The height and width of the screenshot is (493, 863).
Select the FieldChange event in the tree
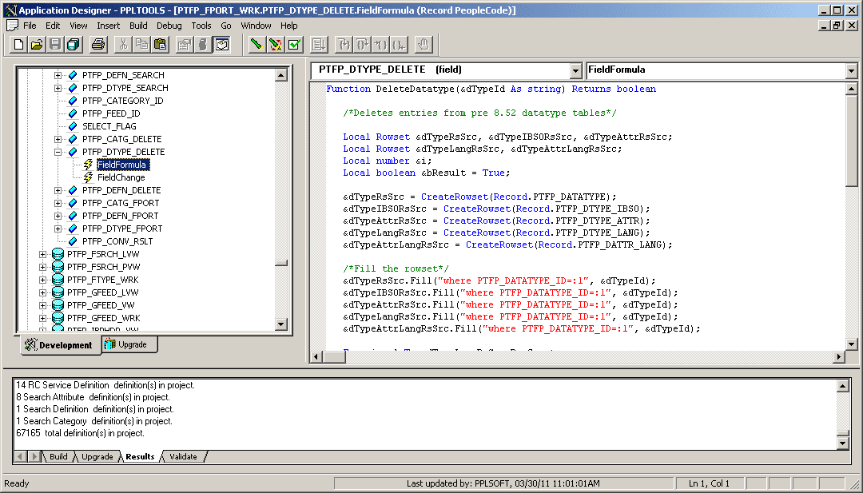[x=121, y=177]
